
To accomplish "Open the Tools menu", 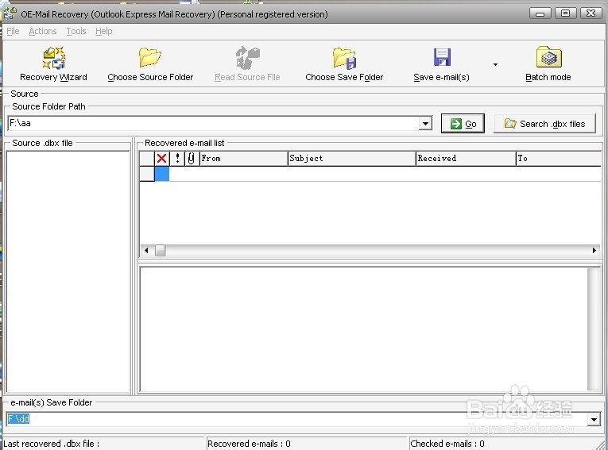I will pos(76,31).
